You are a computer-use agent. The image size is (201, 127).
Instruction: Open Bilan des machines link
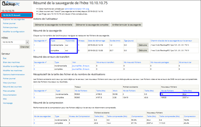coord(11,62)
